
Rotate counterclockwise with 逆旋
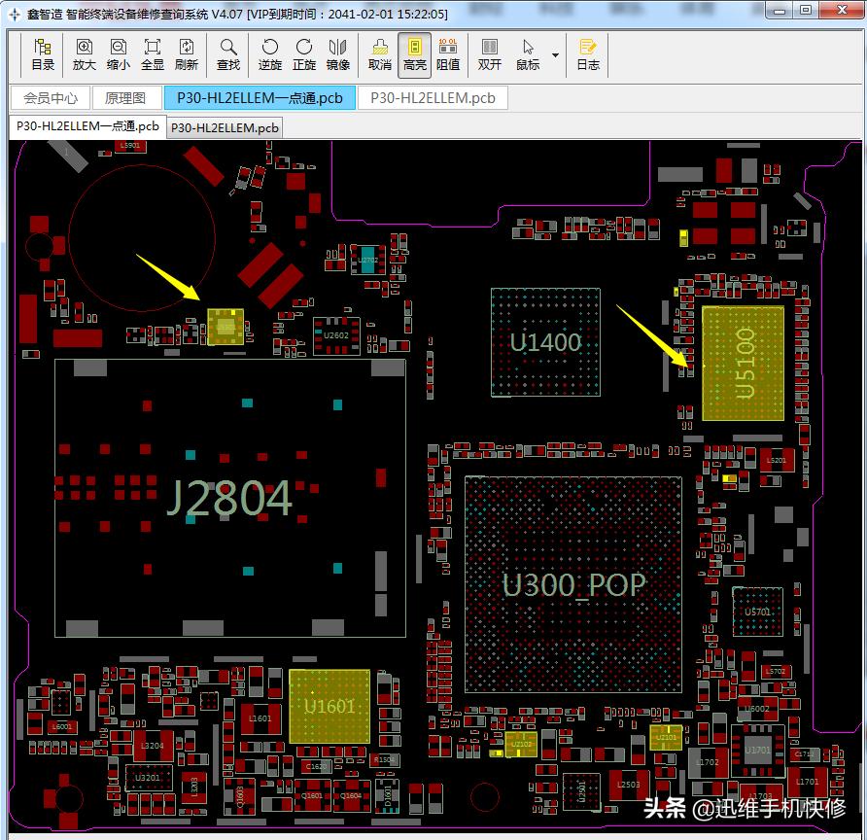point(269,54)
